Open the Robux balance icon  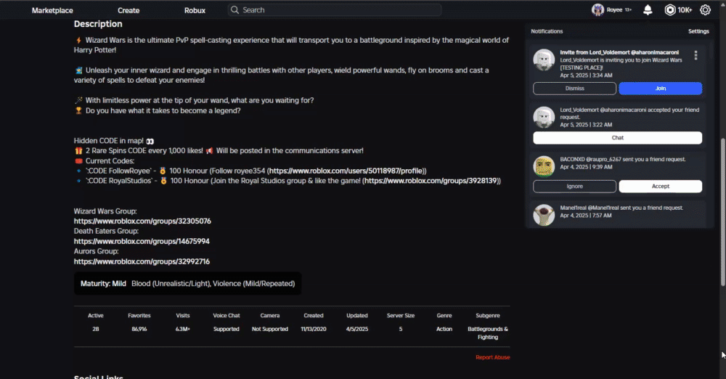[669, 9]
